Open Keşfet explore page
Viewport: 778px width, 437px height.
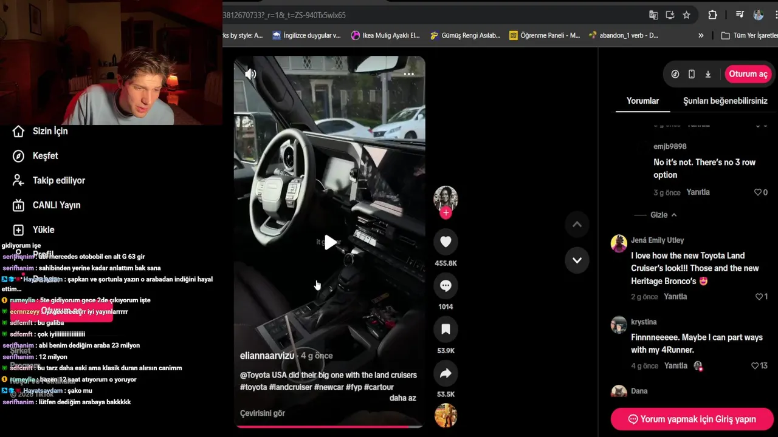pyautogui.click(x=35, y=156)
